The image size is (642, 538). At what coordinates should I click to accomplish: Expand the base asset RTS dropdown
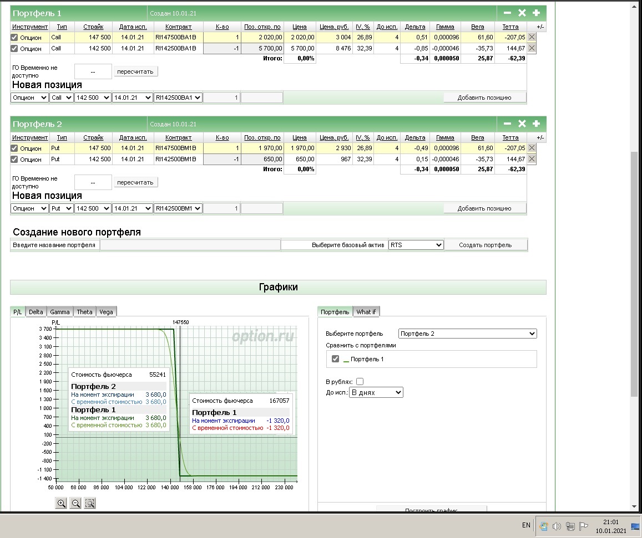coord(416,245)
